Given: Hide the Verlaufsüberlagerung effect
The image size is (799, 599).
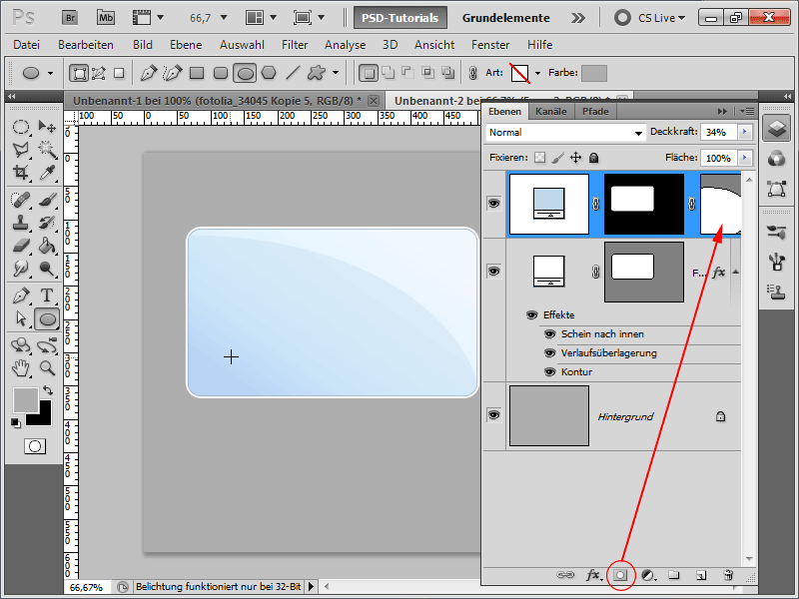Looking at the screenshot, I should 549,353.
